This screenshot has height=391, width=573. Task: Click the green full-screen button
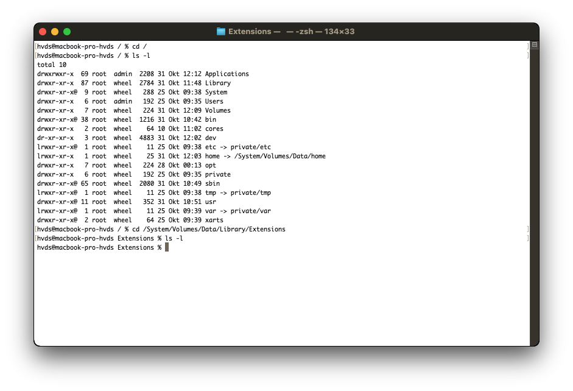click(x=67, y=32)
